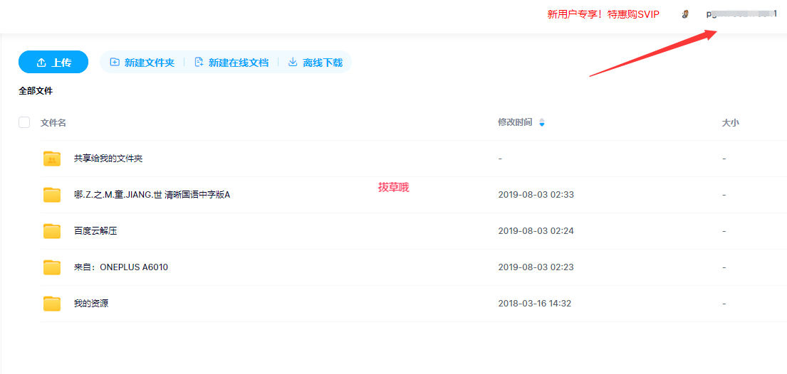Toggle the select-all checkbox beside 文件名
The height and width of the screenshot is (374, 787).
[24, 122]
